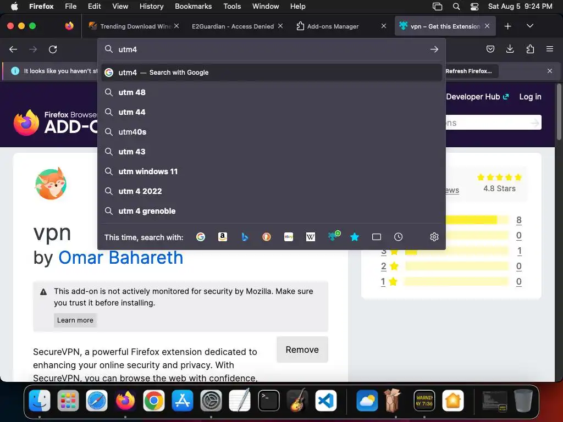563x422 pixels.
Task: Search this time with Wikipedia
Action: coord(311,237)
